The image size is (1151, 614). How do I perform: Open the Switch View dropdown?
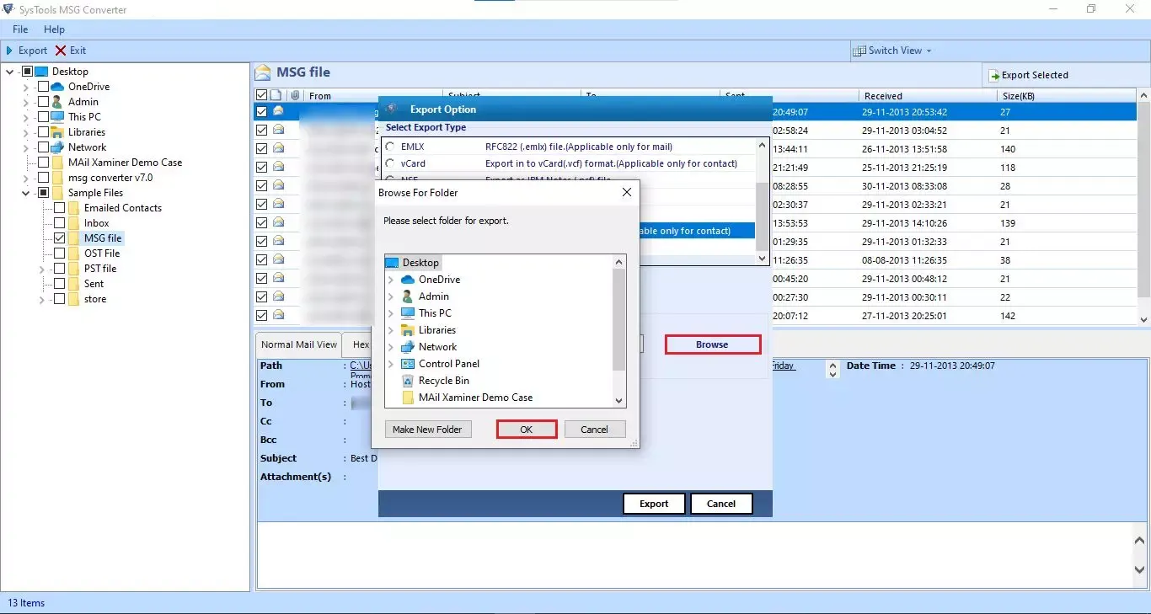coord(892,51)
